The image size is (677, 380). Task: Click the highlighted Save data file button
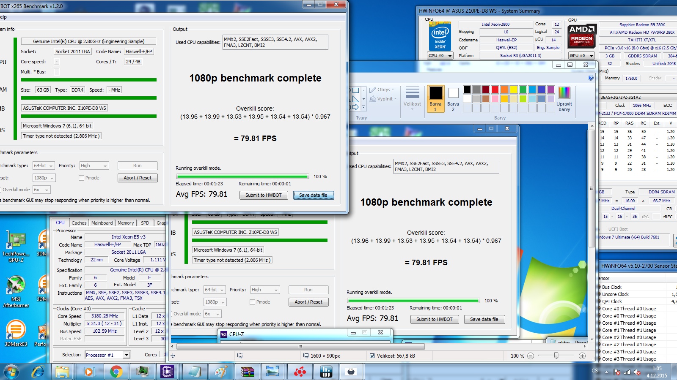pyautogui.click(x=314, y=195)
